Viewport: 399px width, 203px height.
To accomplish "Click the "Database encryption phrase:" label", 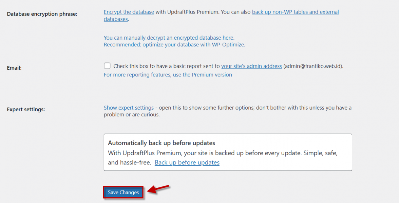I will 42,14.
